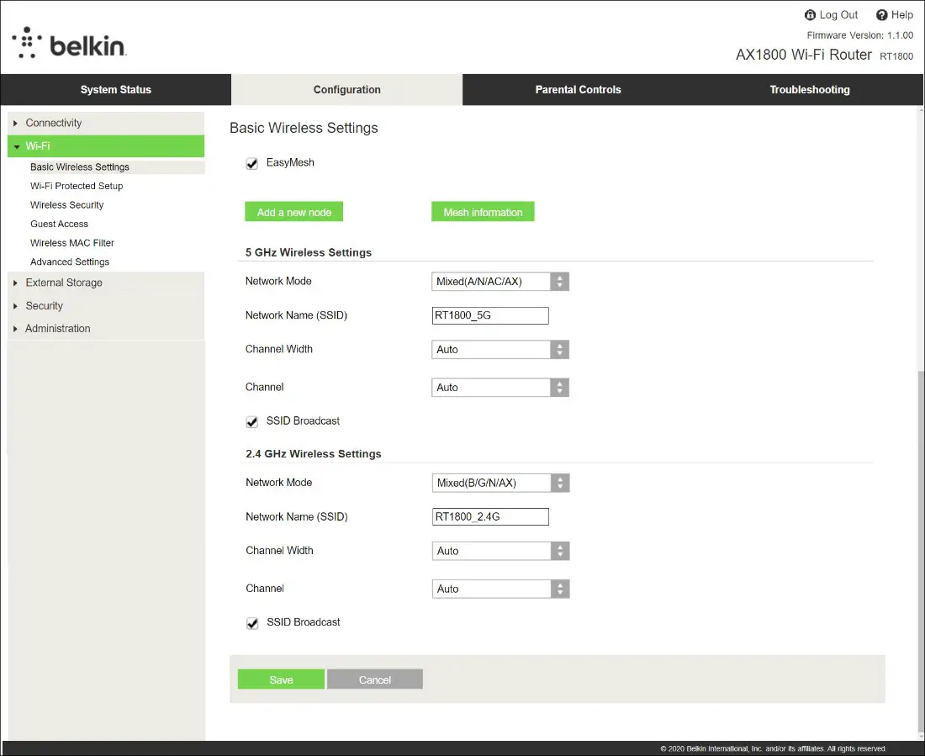925x756 pixels.
Task: Open the Troubleshooting tab
Action: (809, 90)
